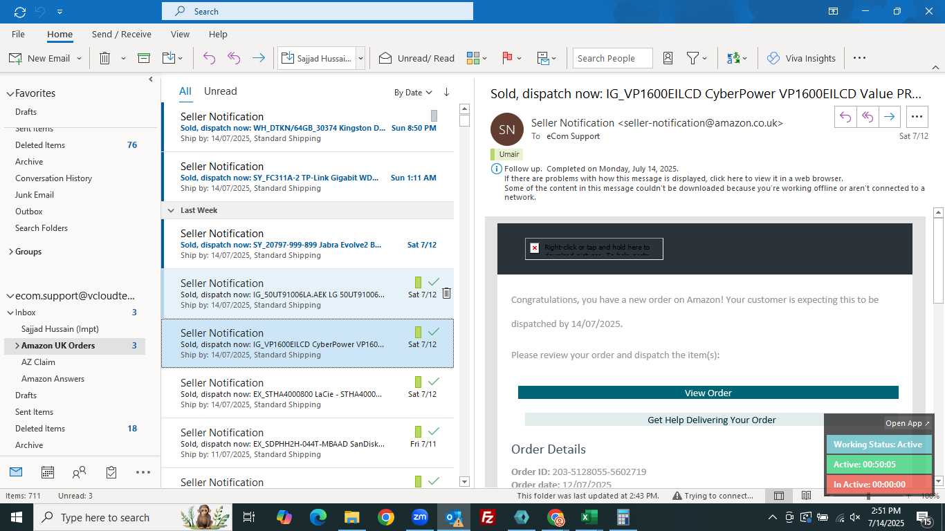This screenshot has height=531, width=945.
Task: Show All messages tab in list
Action: point(185,91)
